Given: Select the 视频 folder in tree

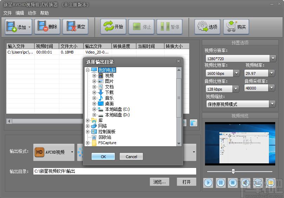Looking at the screenshot, I should tap(110, 76).
